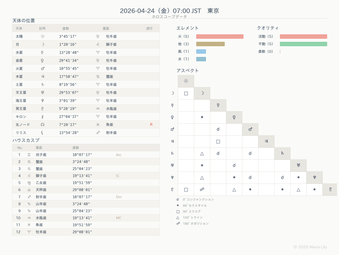The width and height of the screenshot is (339, 255).
Task: Select the tan 地 element bar
Action: [210, 44]
